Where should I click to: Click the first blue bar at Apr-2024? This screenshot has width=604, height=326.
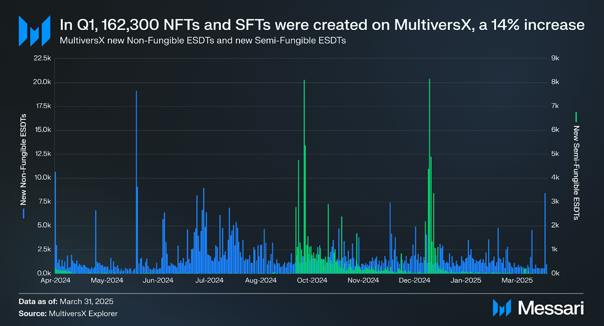click(55, 222)
